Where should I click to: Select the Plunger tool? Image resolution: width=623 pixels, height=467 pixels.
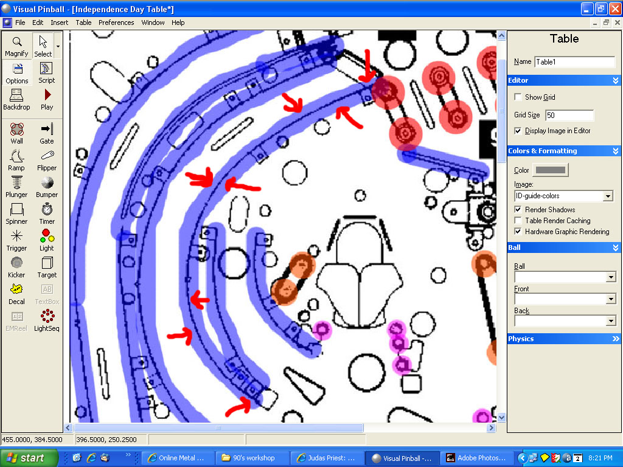16,187
